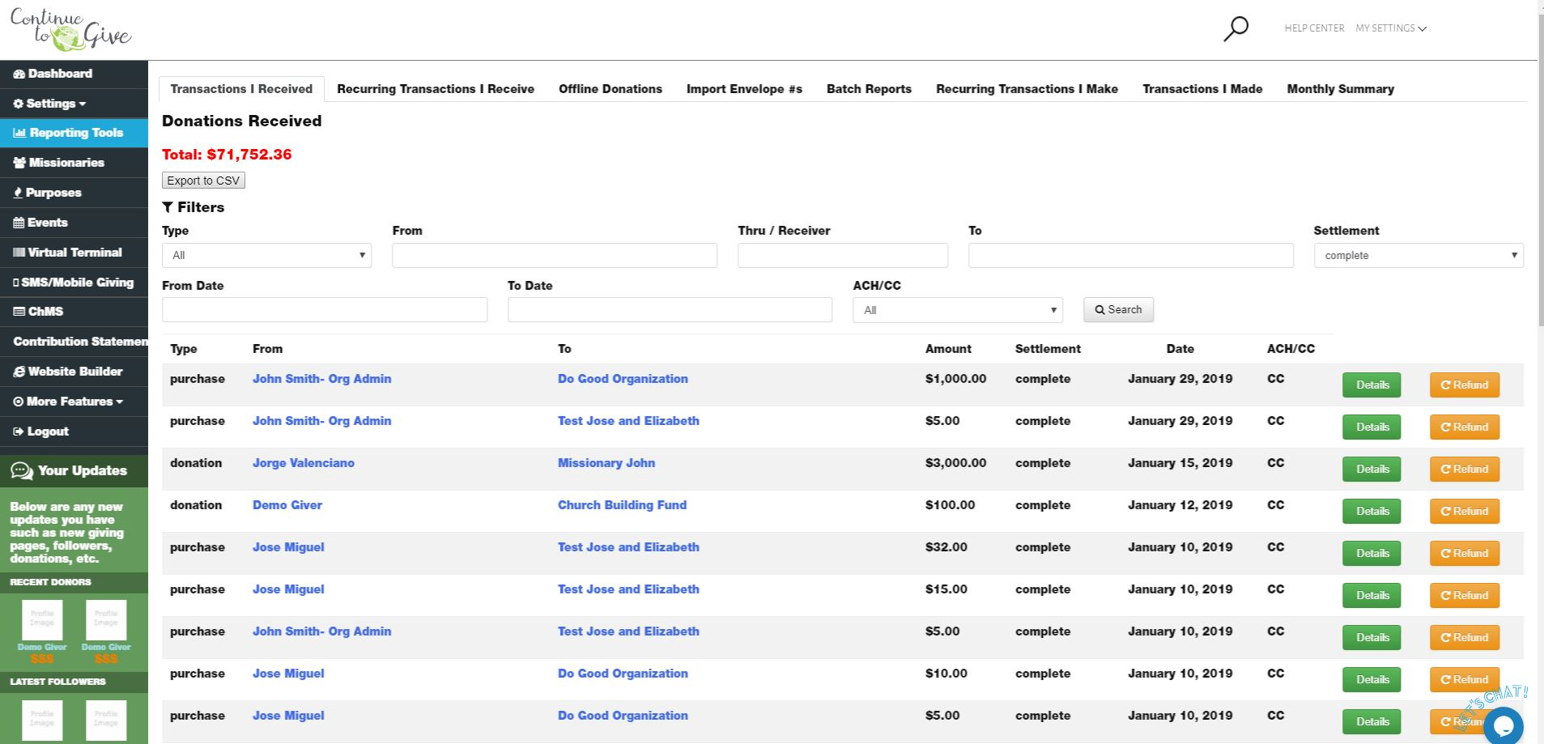Screen dimensions: 1544x744
Task: Open Your Updates panel header
Action: click(x=74, y=470)
